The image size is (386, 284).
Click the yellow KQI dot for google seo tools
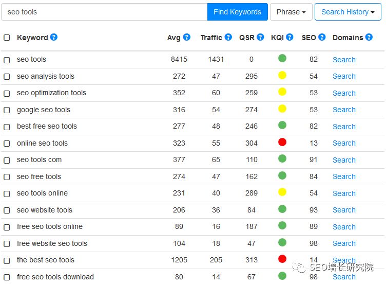click(282, 109)
